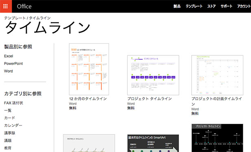251x152 pixels.
Task: Open the プロジェクトの計画タイムライン thumbnail
Action: coord(217,75)
